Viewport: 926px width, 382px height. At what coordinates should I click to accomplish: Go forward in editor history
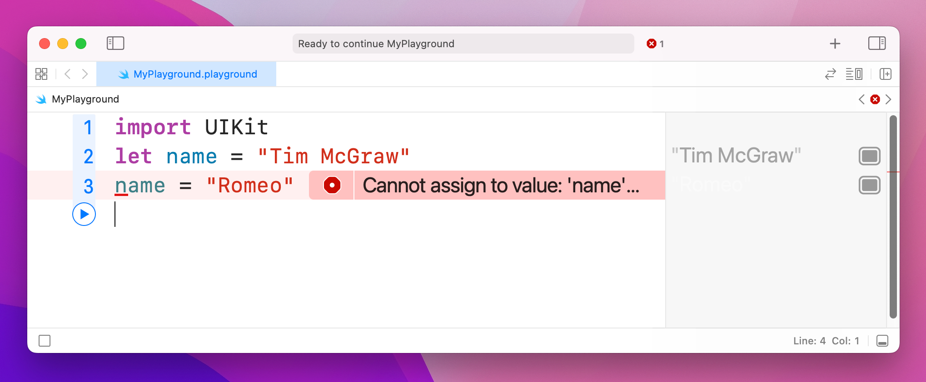click(x=85, y=74)
